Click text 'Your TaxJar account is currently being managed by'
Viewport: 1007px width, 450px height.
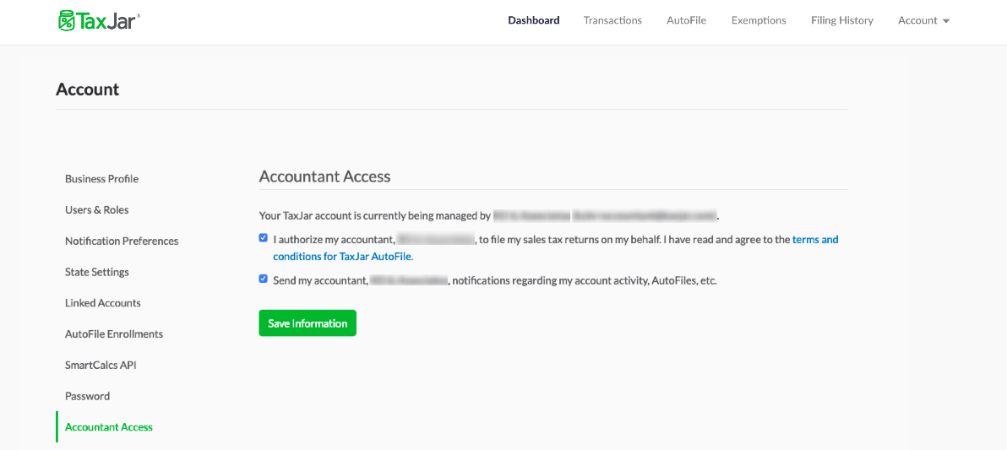click(375, 215)
